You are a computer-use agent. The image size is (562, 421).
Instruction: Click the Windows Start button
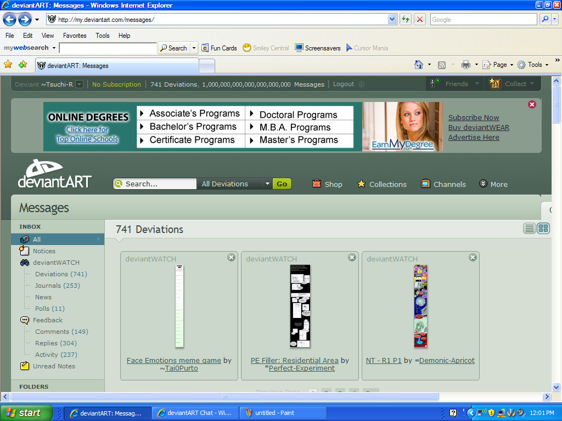click(x=26, y=413)
